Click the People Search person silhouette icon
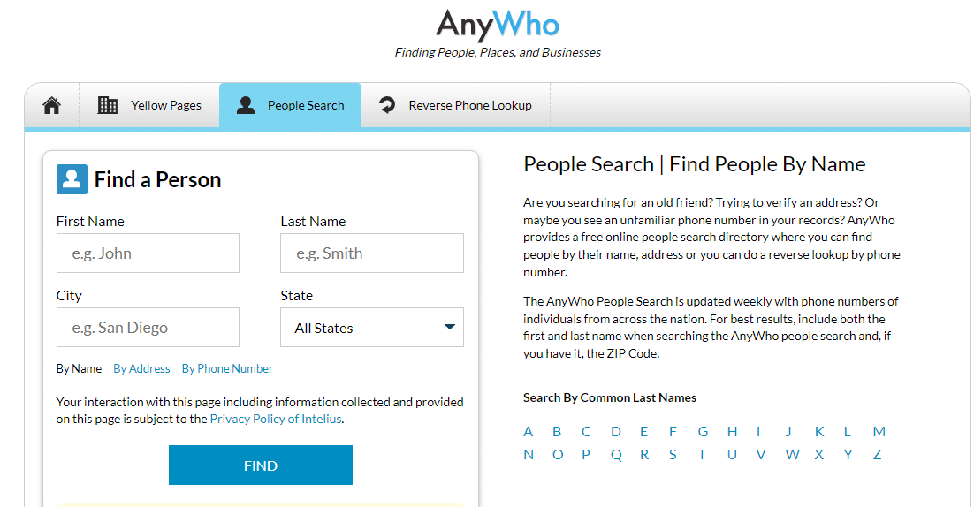974x507 pixels. click(246, 105)
